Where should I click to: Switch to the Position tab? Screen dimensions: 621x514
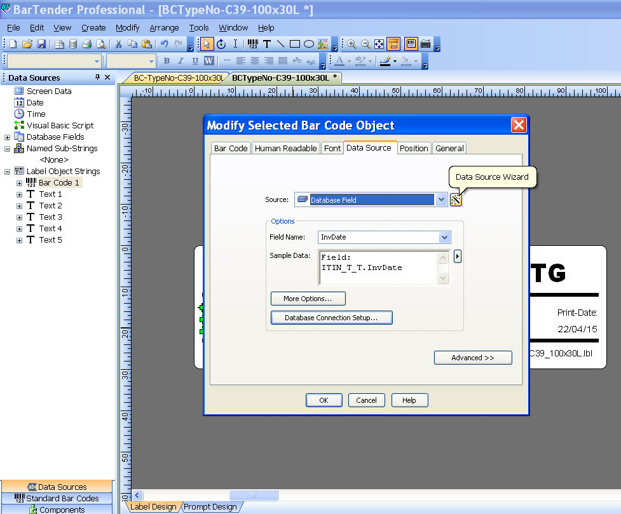[414, 149]
